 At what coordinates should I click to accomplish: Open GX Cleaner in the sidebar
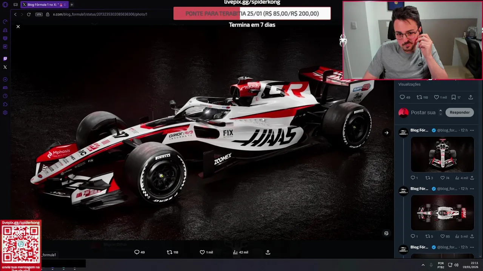pos(5,30)
